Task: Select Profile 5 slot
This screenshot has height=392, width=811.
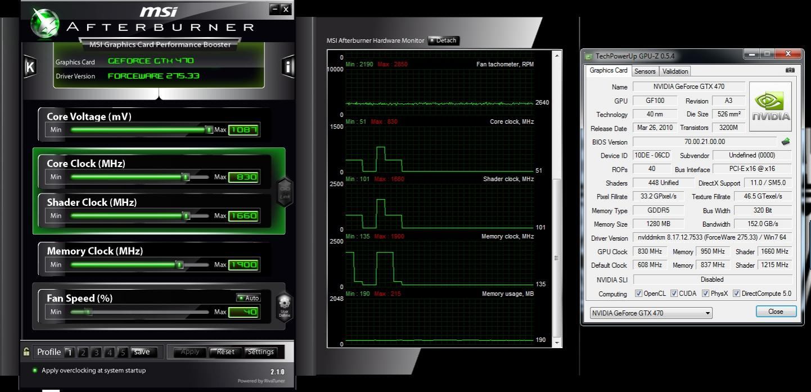Action: (x=123, y=353)
